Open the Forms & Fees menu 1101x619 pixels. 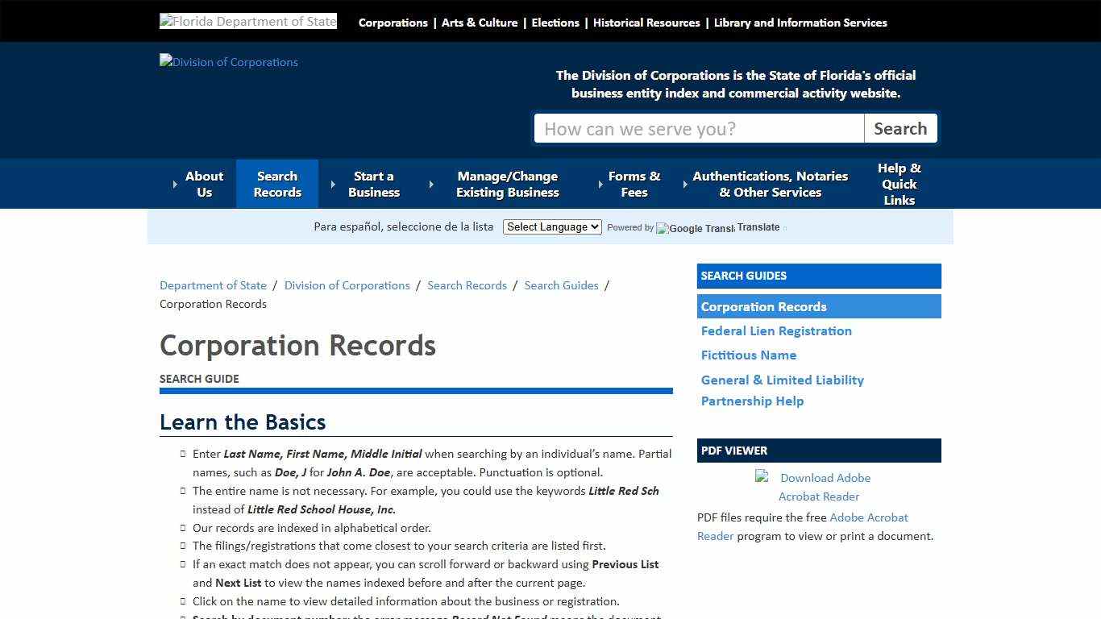[x=634, y=184]
